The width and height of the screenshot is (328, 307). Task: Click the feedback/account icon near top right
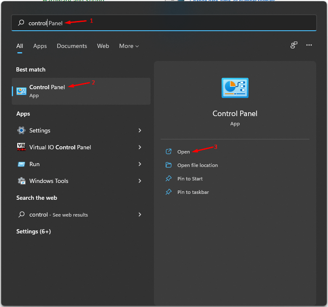[x=294, y=45]
